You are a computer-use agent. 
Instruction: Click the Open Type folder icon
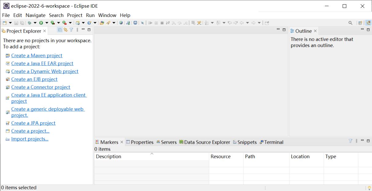point(102,23)
